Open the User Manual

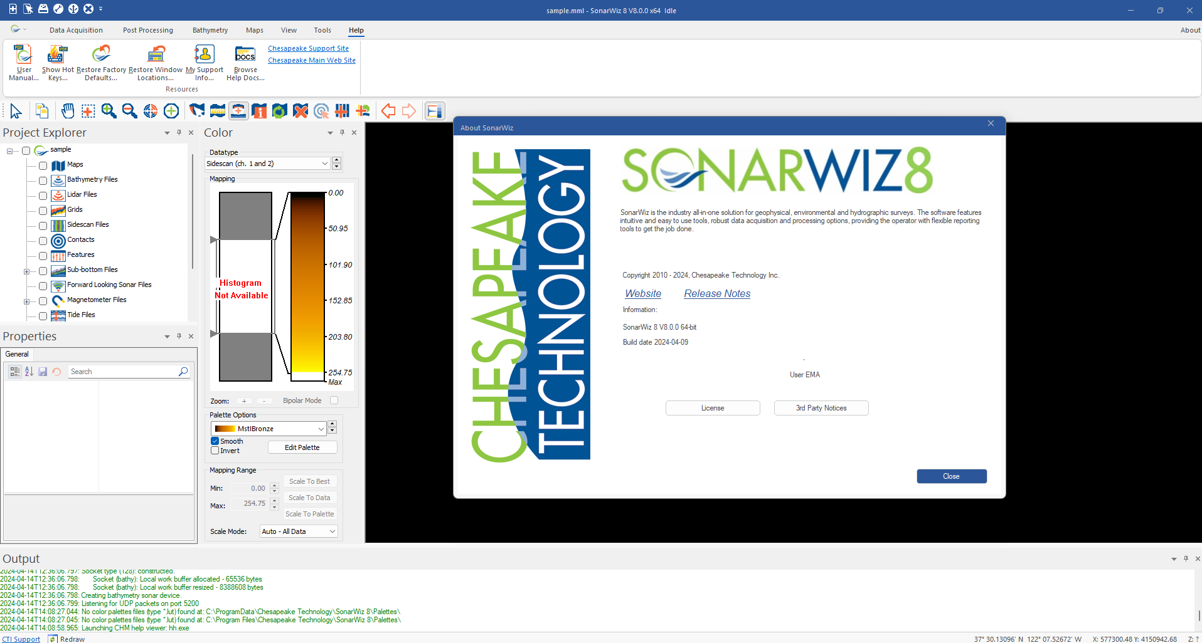coord(24,63)
